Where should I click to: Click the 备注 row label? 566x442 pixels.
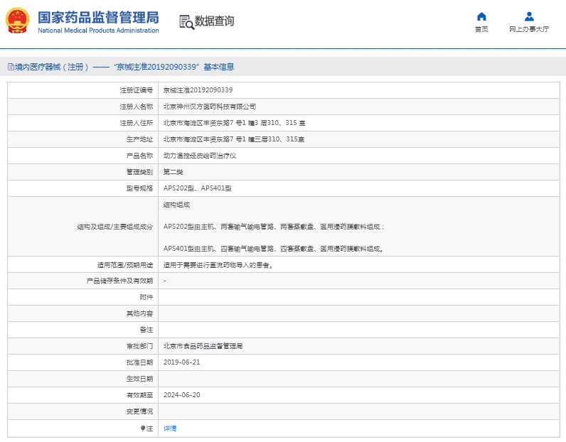(x=146, y=330)
